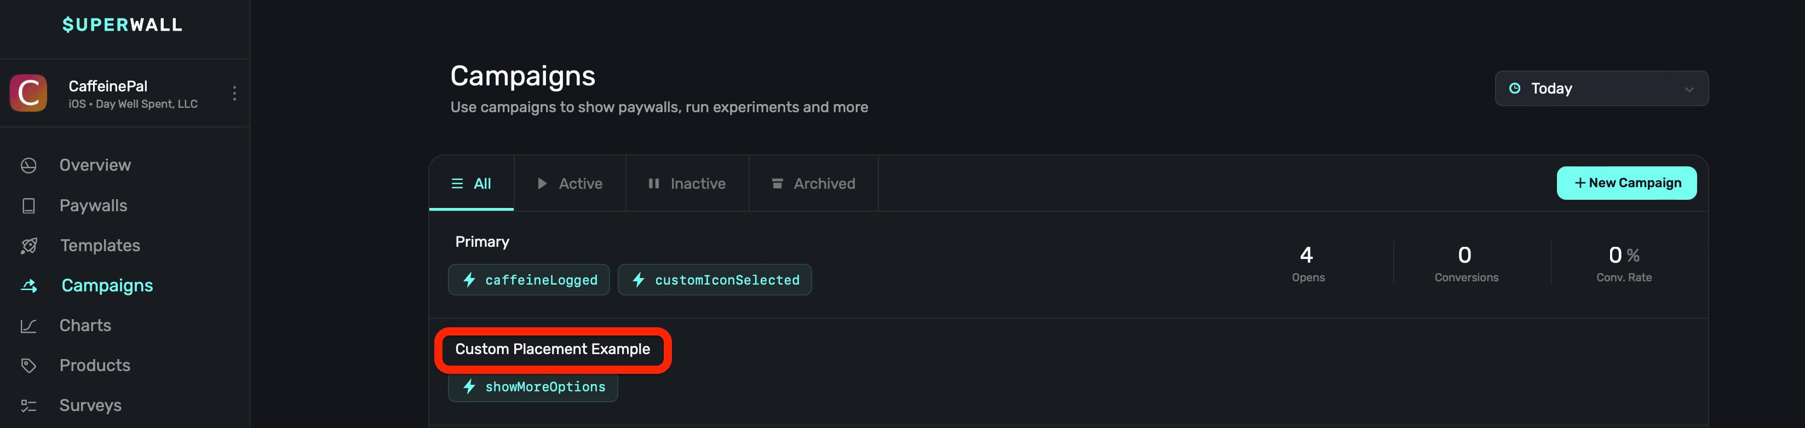Expand the Today date range dropdown
The width and height of the screenshot is (1805, 428).
click(1600, 89)
